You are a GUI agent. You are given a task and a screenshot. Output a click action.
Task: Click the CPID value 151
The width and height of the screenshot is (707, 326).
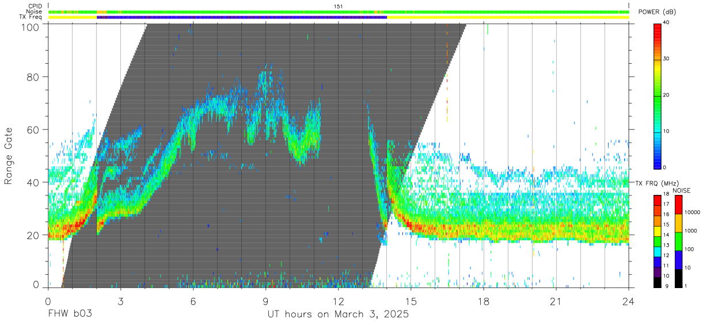(x=339, y=6)
